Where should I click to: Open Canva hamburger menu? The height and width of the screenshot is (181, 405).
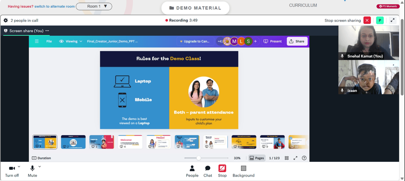coord(37,41)
